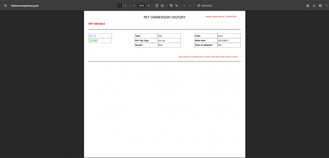
Task: Print the document with the printer icon
Action: [320, 6]
